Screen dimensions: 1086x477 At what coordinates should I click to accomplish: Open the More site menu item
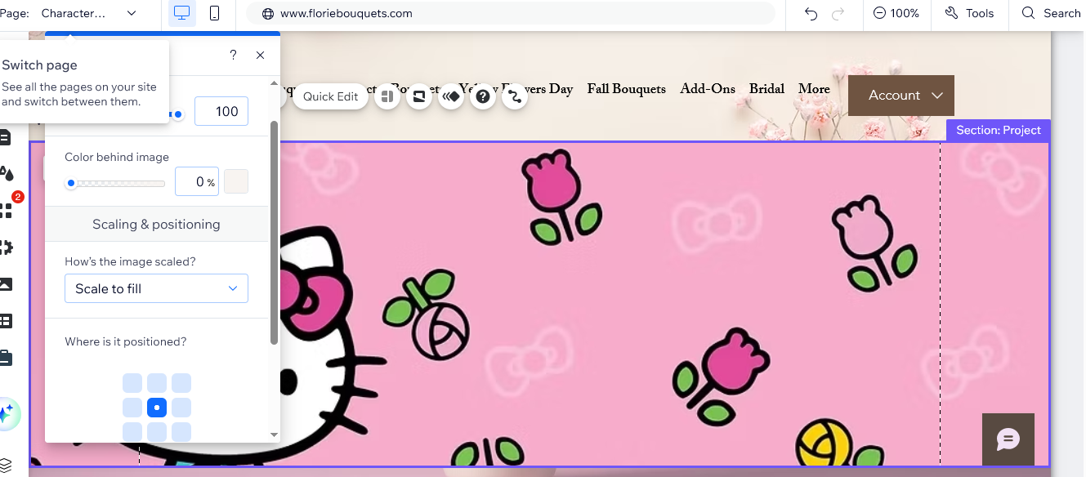click(814, 89)
